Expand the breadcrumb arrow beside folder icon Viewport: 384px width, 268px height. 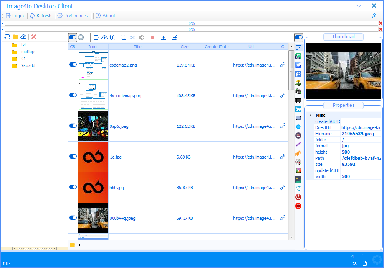click(x=79, y=245)
